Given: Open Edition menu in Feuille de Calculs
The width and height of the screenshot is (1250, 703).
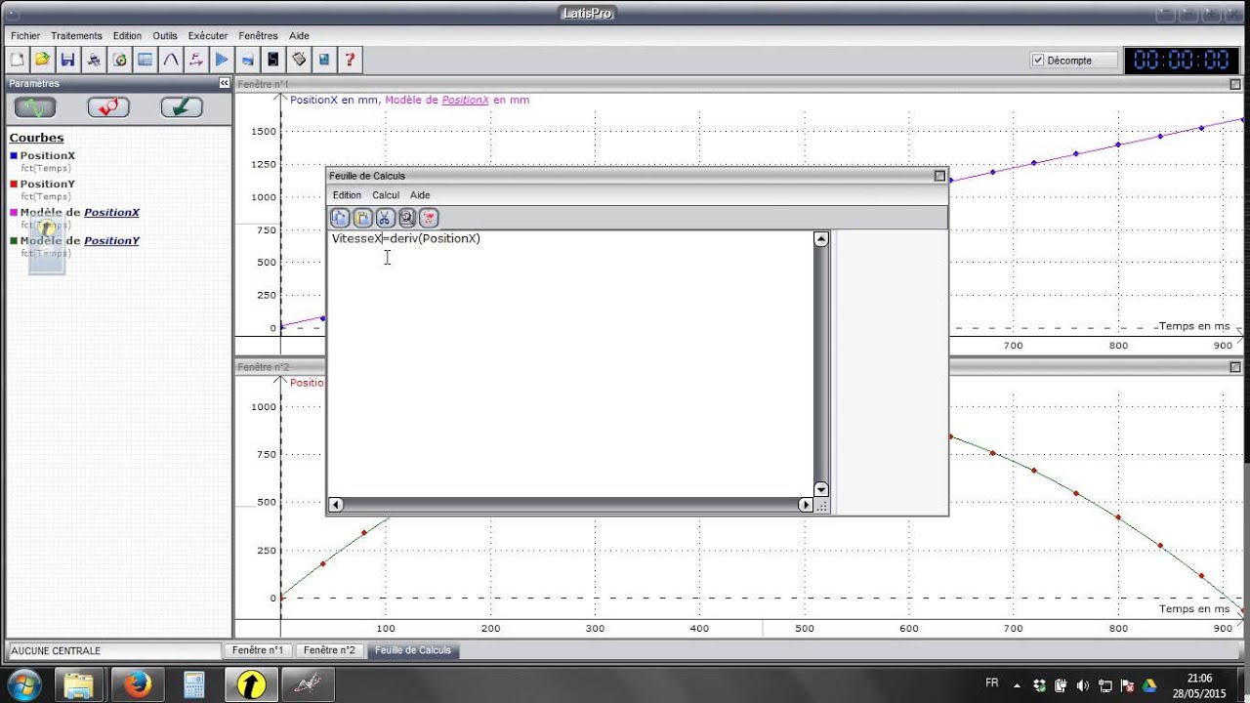Looking at the screenshot, I should [347, 195].
